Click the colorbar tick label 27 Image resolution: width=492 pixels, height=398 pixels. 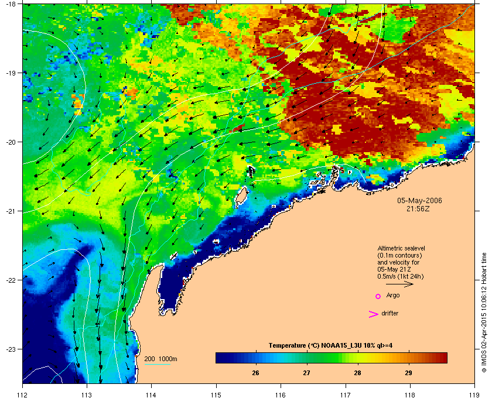(x=306, y=373)
